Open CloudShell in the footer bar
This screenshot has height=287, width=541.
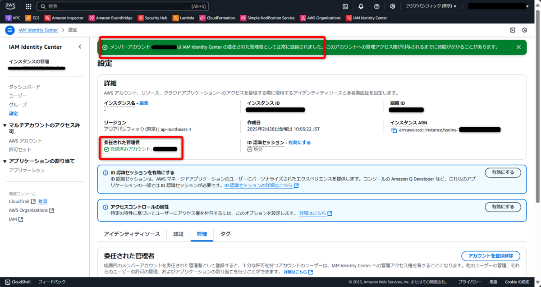pos(18,282)
